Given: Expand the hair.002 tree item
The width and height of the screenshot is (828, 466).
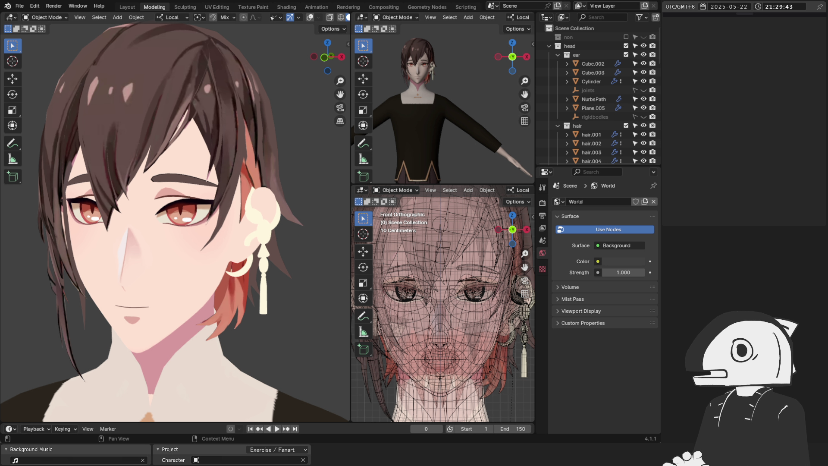Looking at the screenshot, I should 567,144.
